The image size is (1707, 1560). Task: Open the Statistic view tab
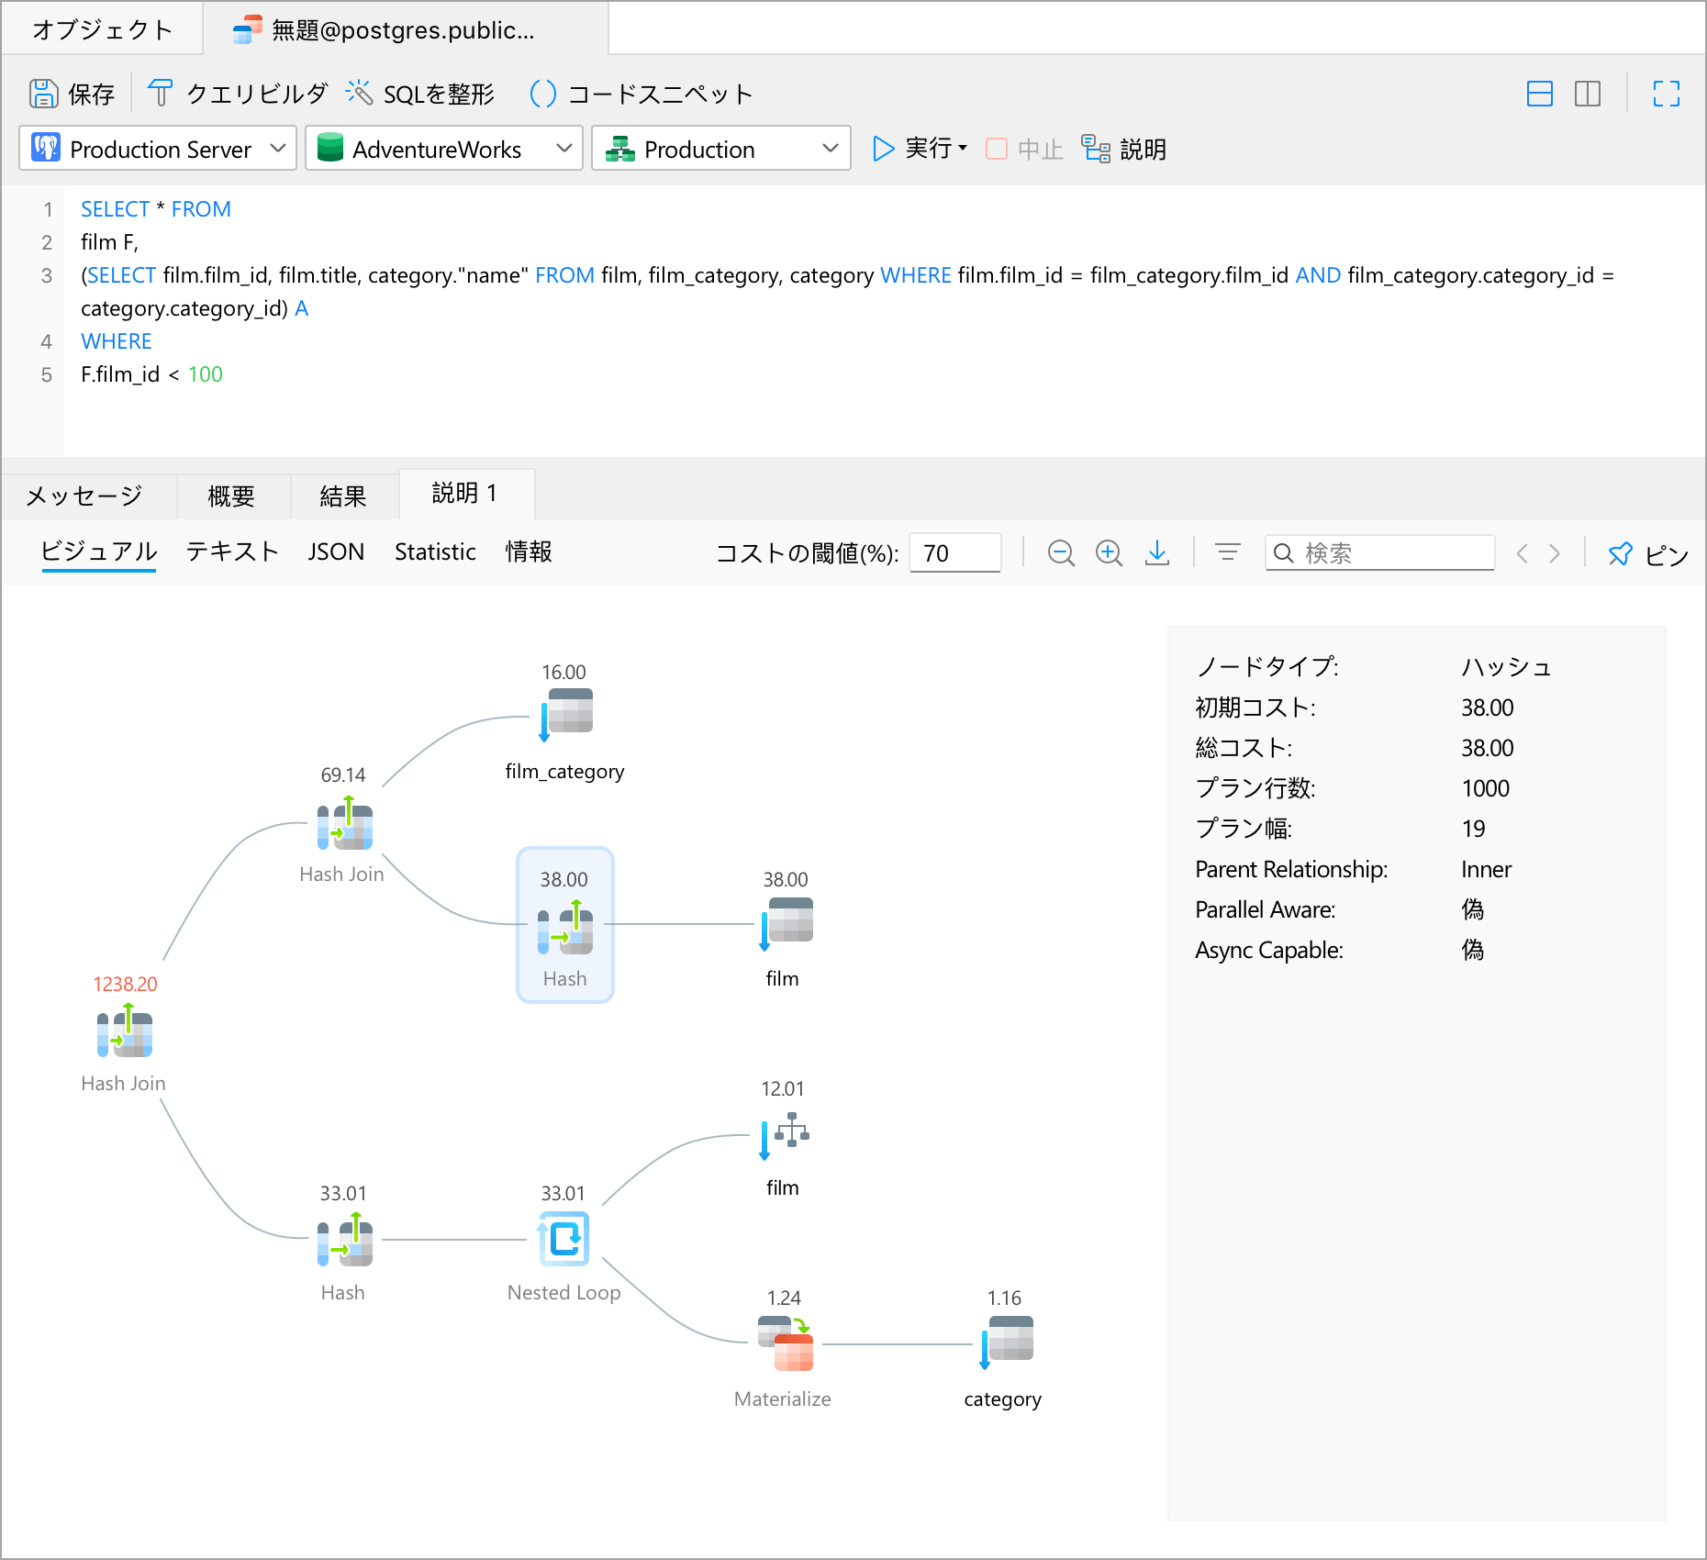(435, 552)
